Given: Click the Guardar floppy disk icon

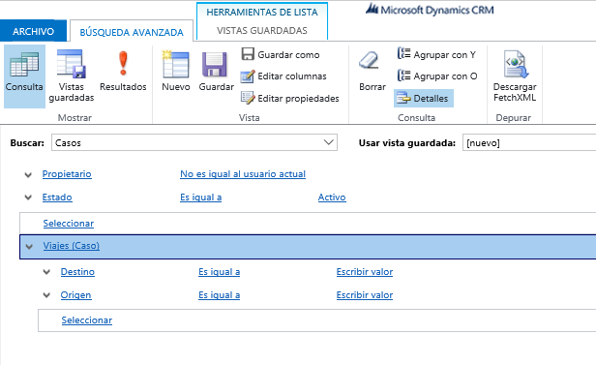Looking at the screenshot, I should (x=215, y=65).
